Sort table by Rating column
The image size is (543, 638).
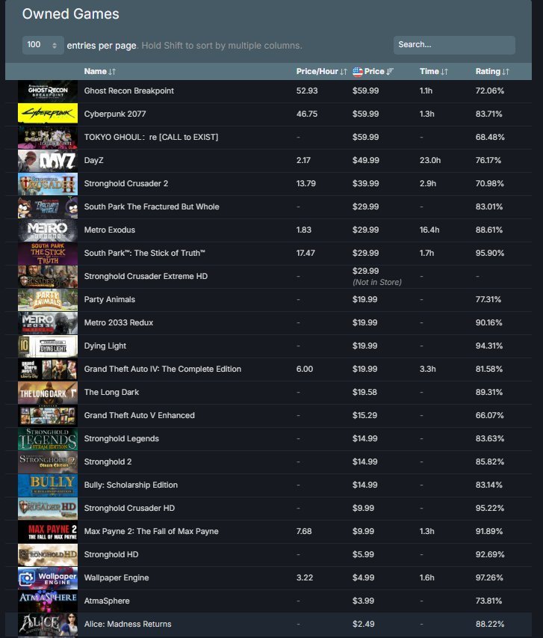pyautogui.click(x=492, y=71)
